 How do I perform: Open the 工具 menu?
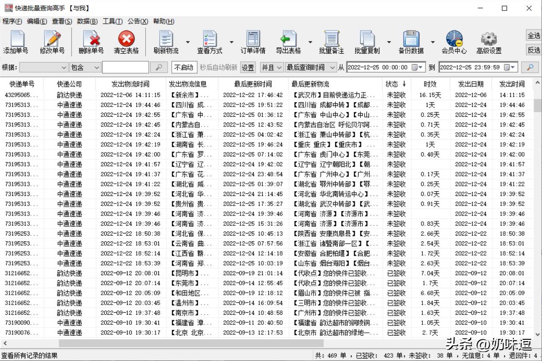pyautogui.click(x=112, y=21)
